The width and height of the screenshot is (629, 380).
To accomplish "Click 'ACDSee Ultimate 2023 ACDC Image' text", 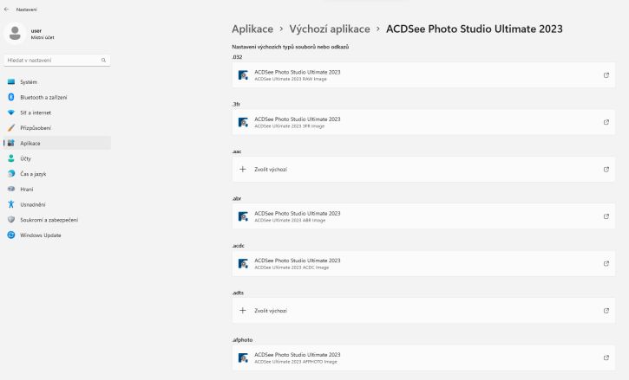I will click(292, 267).
